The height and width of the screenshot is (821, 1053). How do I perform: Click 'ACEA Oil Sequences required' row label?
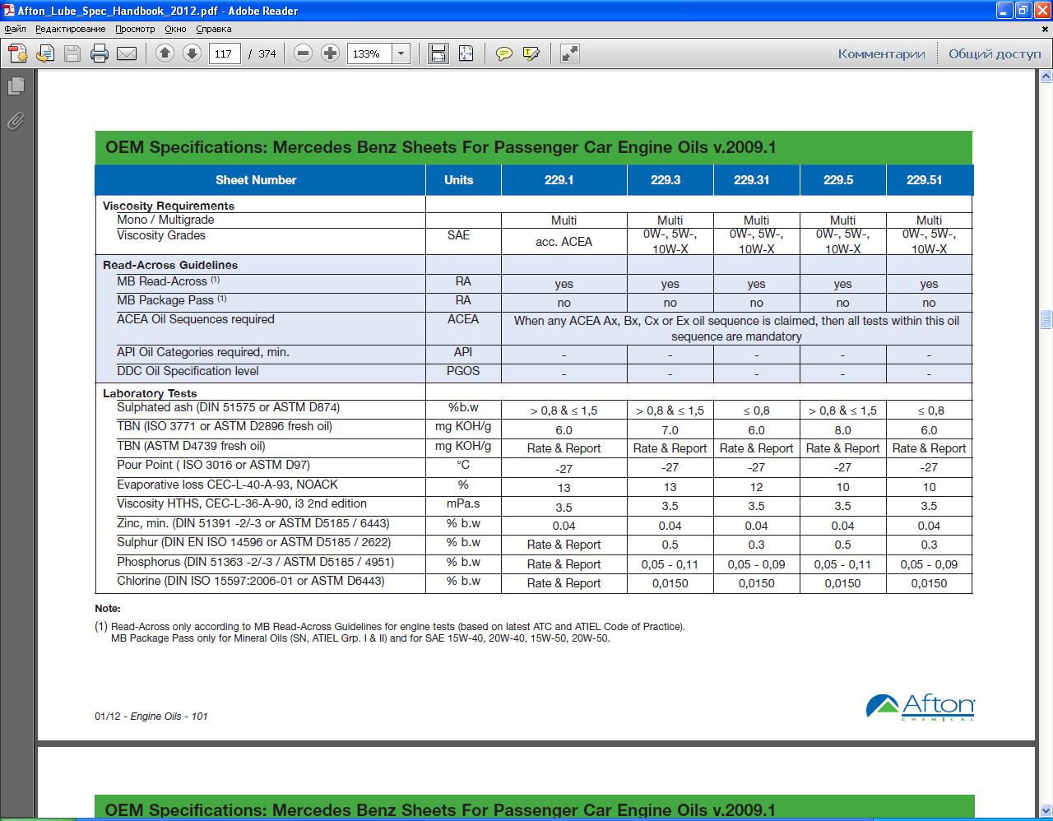click(x=196, y=319)
